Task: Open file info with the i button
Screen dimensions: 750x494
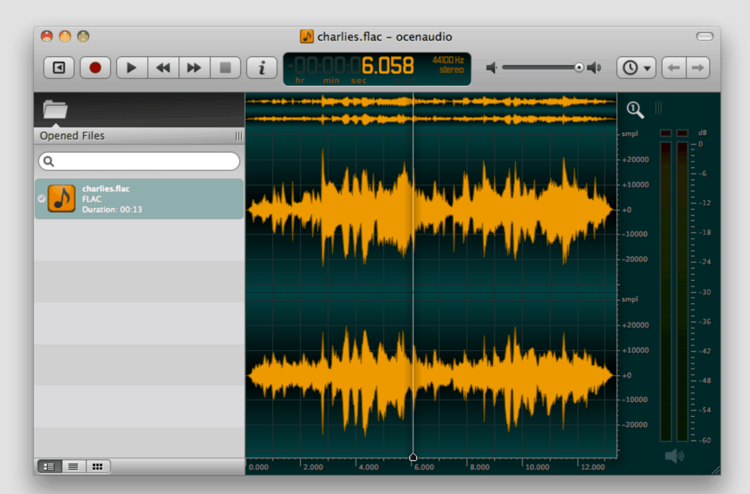Action: coord(262,68)
